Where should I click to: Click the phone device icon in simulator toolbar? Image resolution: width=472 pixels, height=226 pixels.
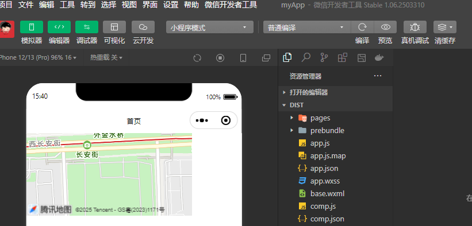point(243,58)
